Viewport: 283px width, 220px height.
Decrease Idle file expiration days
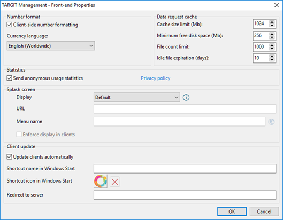(x=272, y=60)
